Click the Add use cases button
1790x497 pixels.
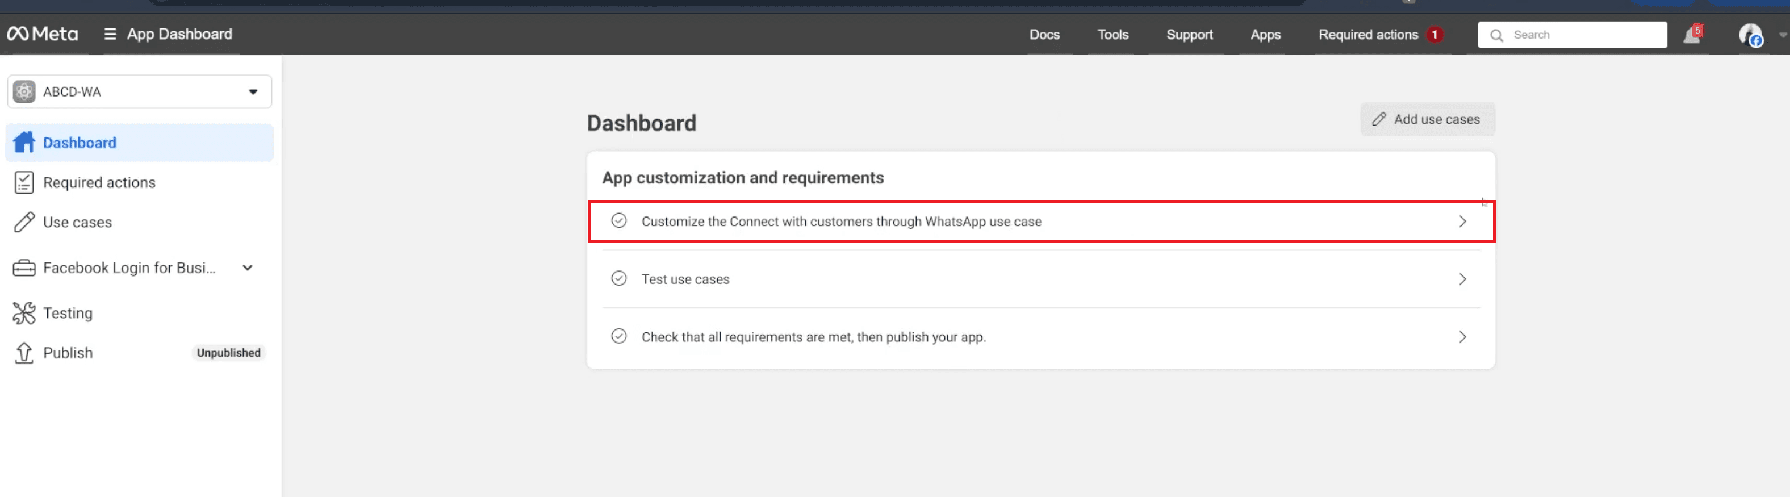(x=1427, y=119)
